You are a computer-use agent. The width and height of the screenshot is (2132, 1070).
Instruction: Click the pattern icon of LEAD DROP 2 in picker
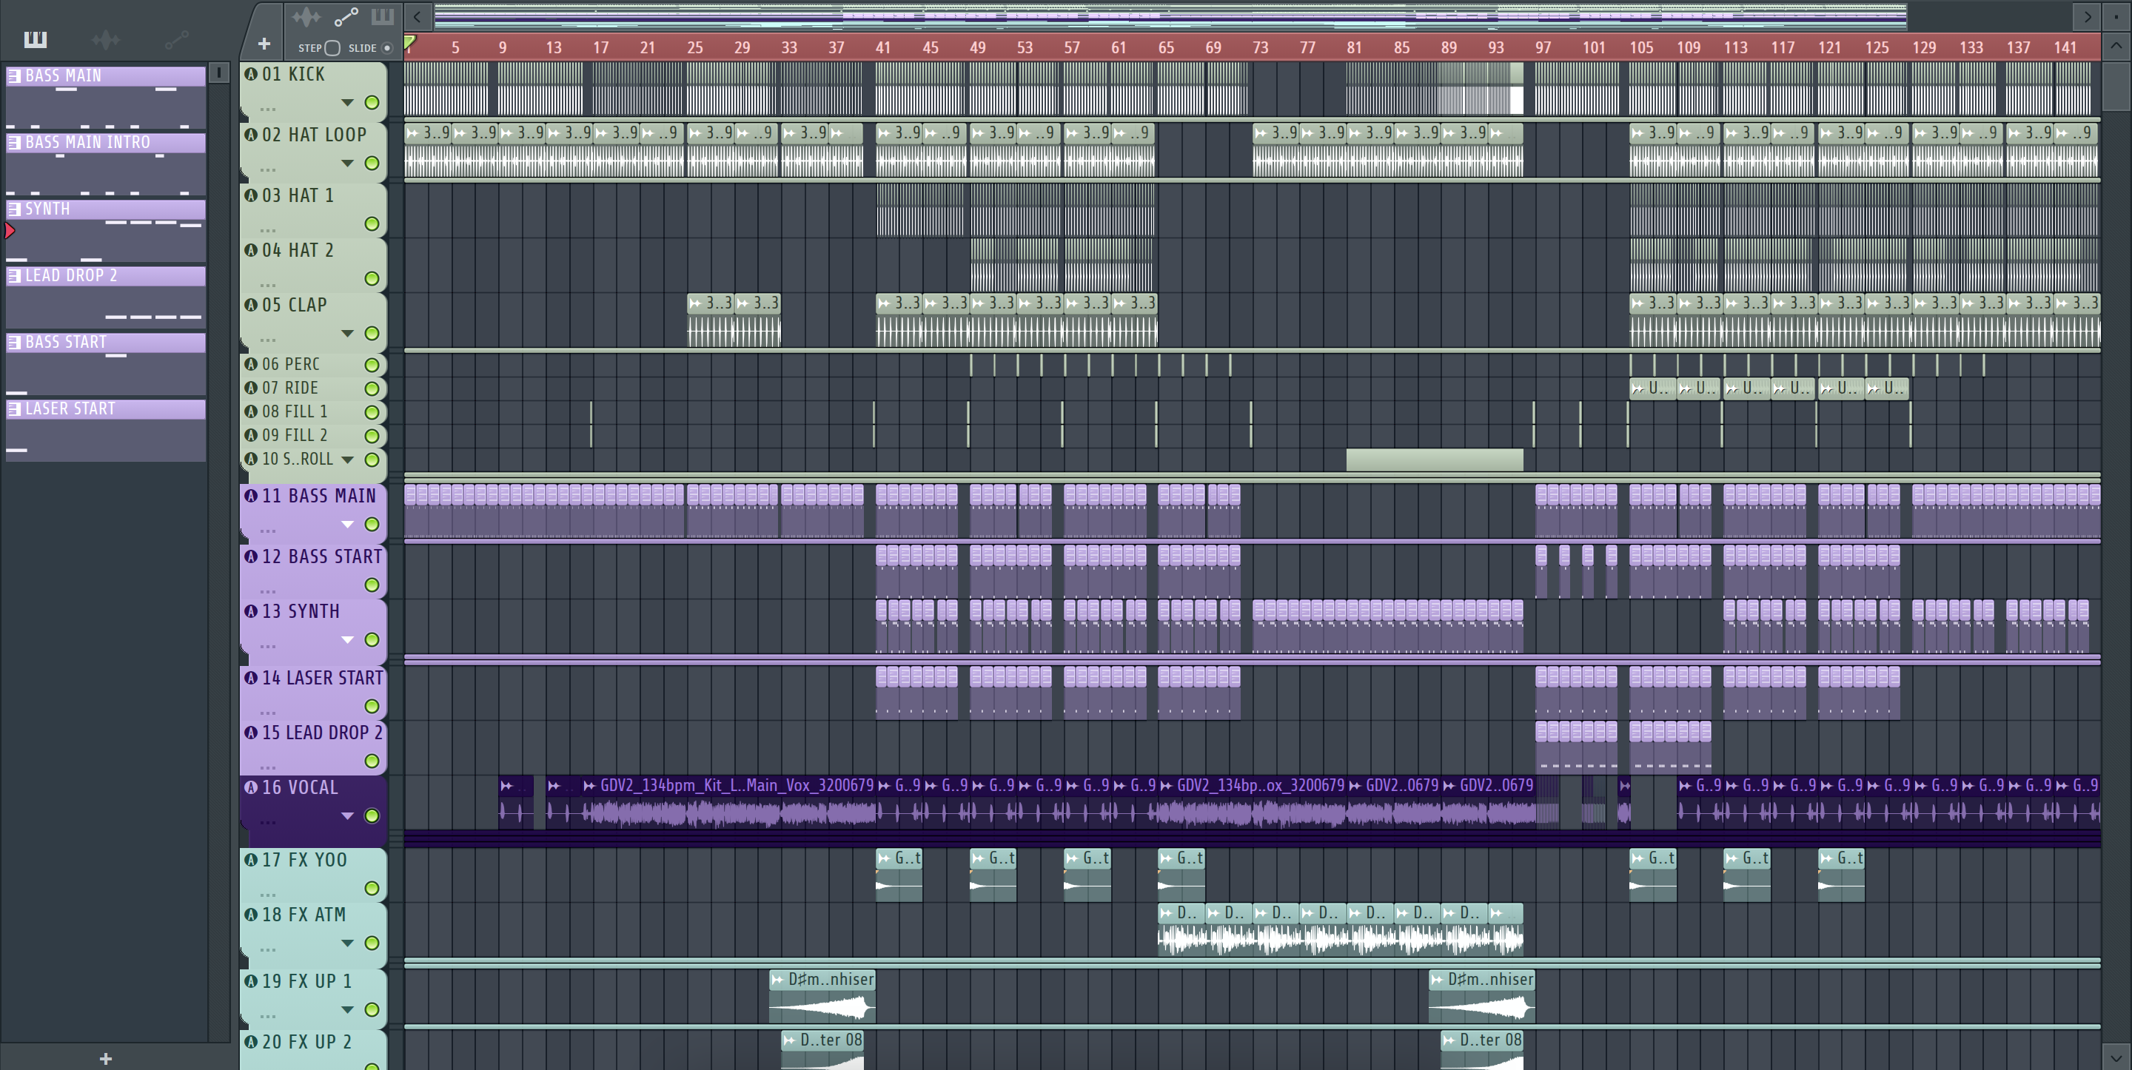(14, 275)
